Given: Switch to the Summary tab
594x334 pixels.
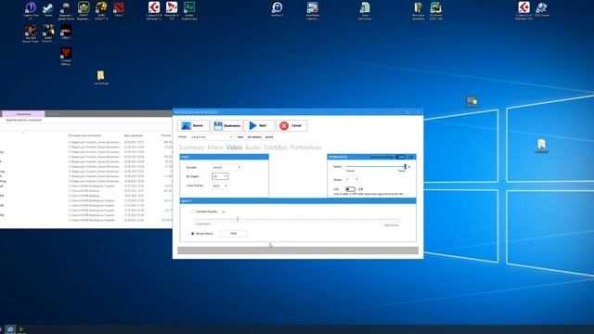Looking at the screenshot, I should [191, 148].
